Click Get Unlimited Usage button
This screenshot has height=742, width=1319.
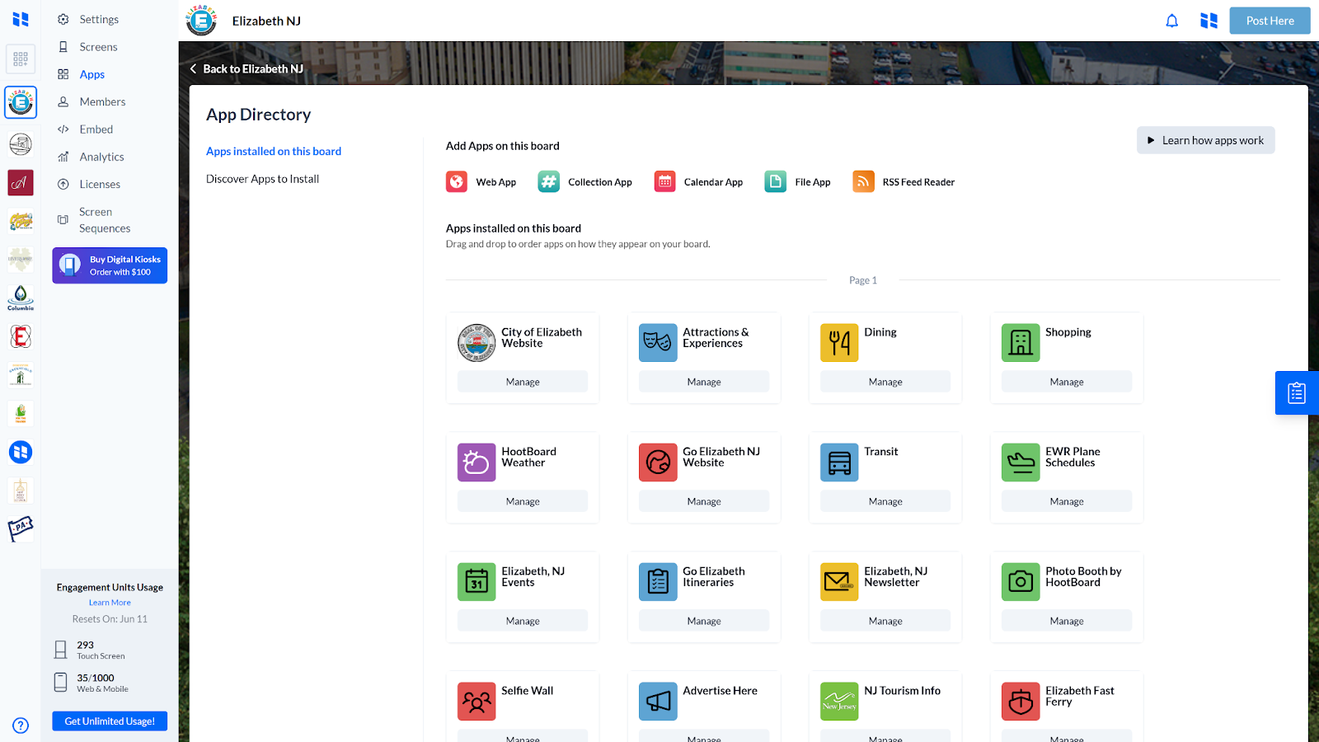pos(110,721)
